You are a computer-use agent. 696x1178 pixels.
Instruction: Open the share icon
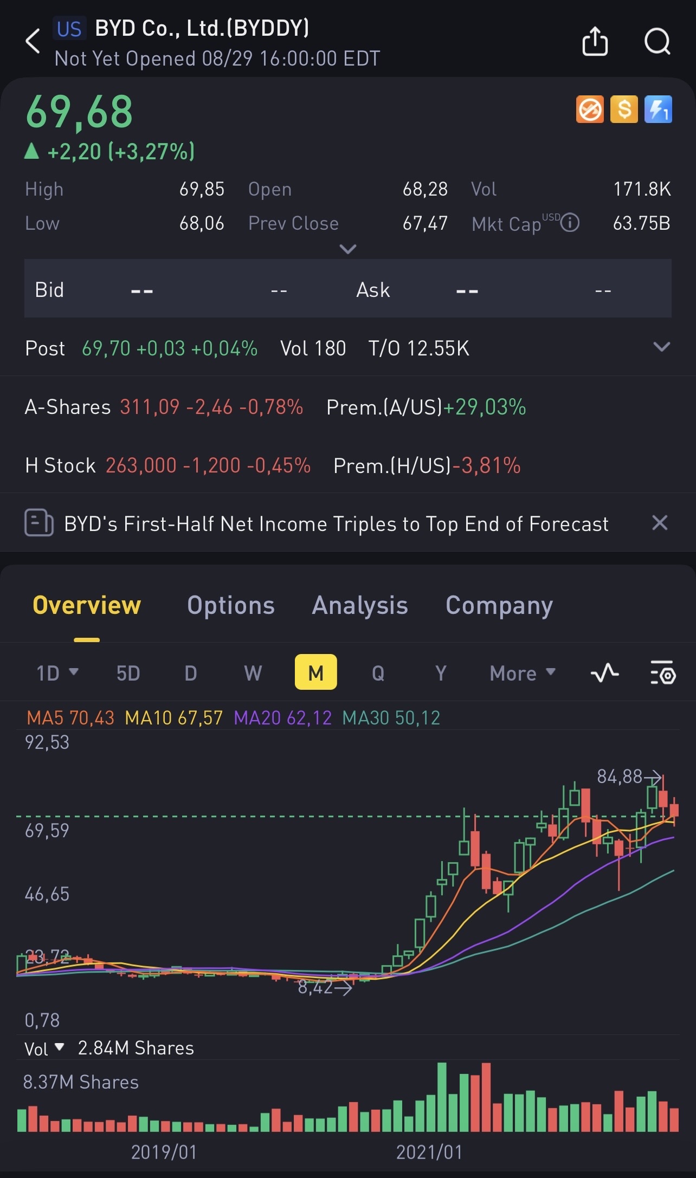595,41
